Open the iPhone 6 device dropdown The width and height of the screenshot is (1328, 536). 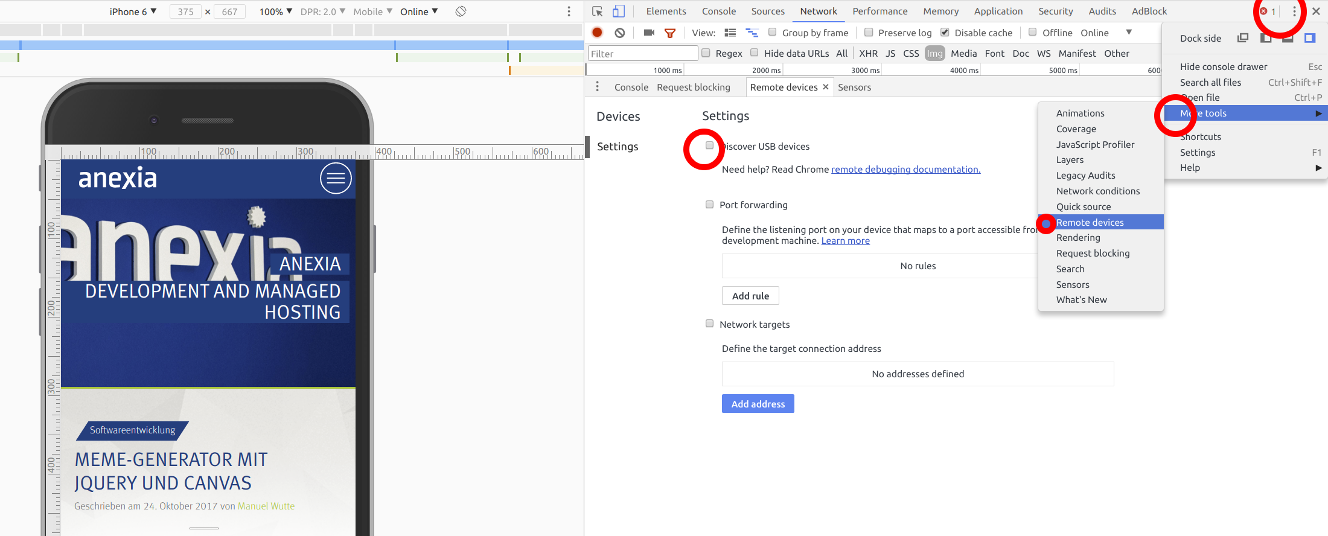[133, 11]
